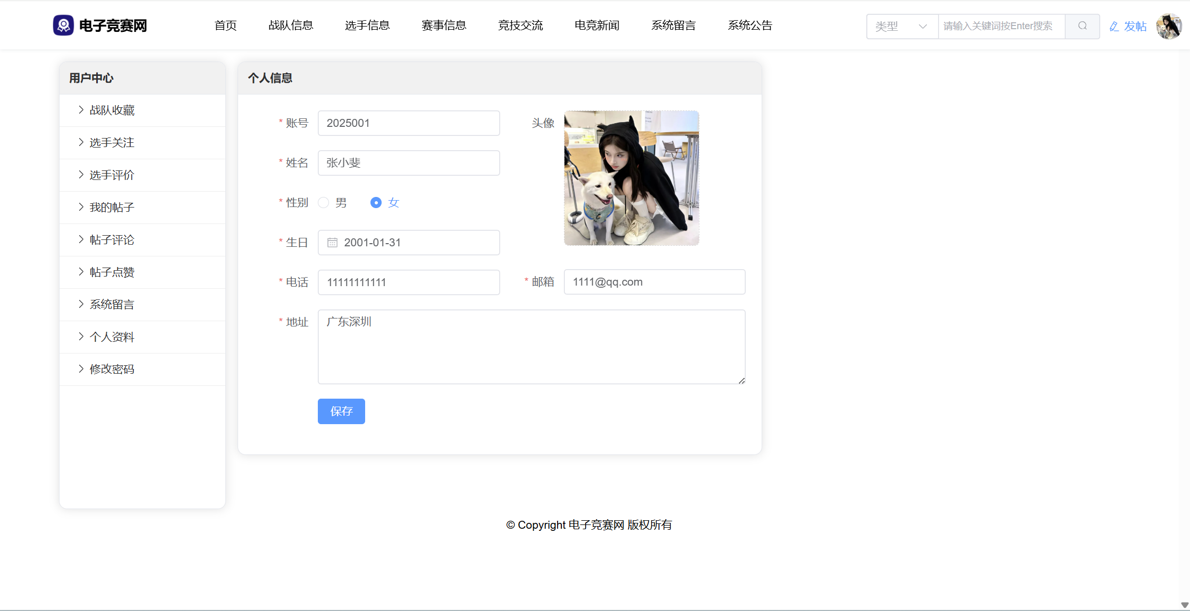Focus the 邮箱 input field
Screen dimensions: 1190x611
click(654, 282)
